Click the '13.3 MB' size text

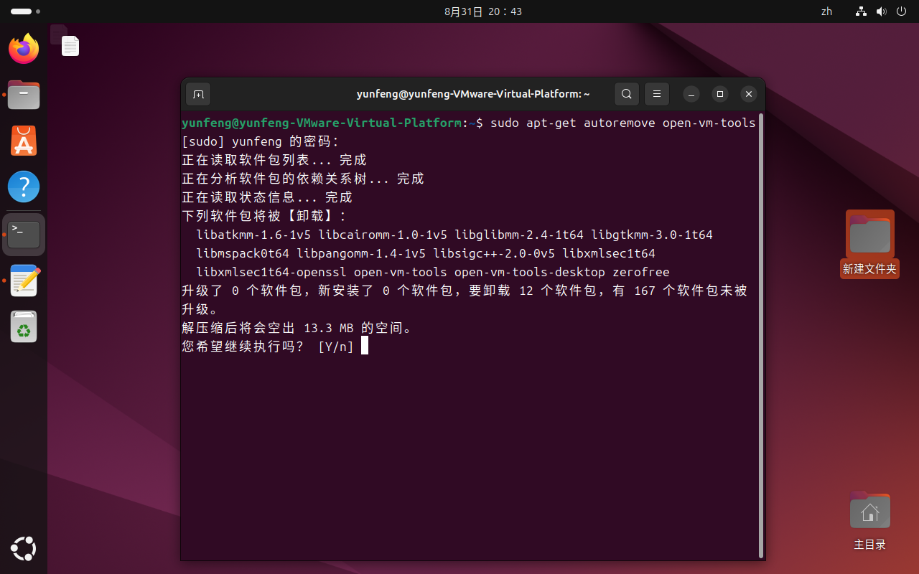[x=329, y=329]
